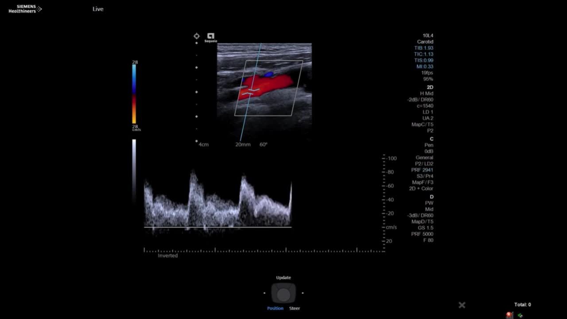Screen dimensions: 567x319
Task: Click the PW Doppler mode parameter
Action: (x=429, y=203)
